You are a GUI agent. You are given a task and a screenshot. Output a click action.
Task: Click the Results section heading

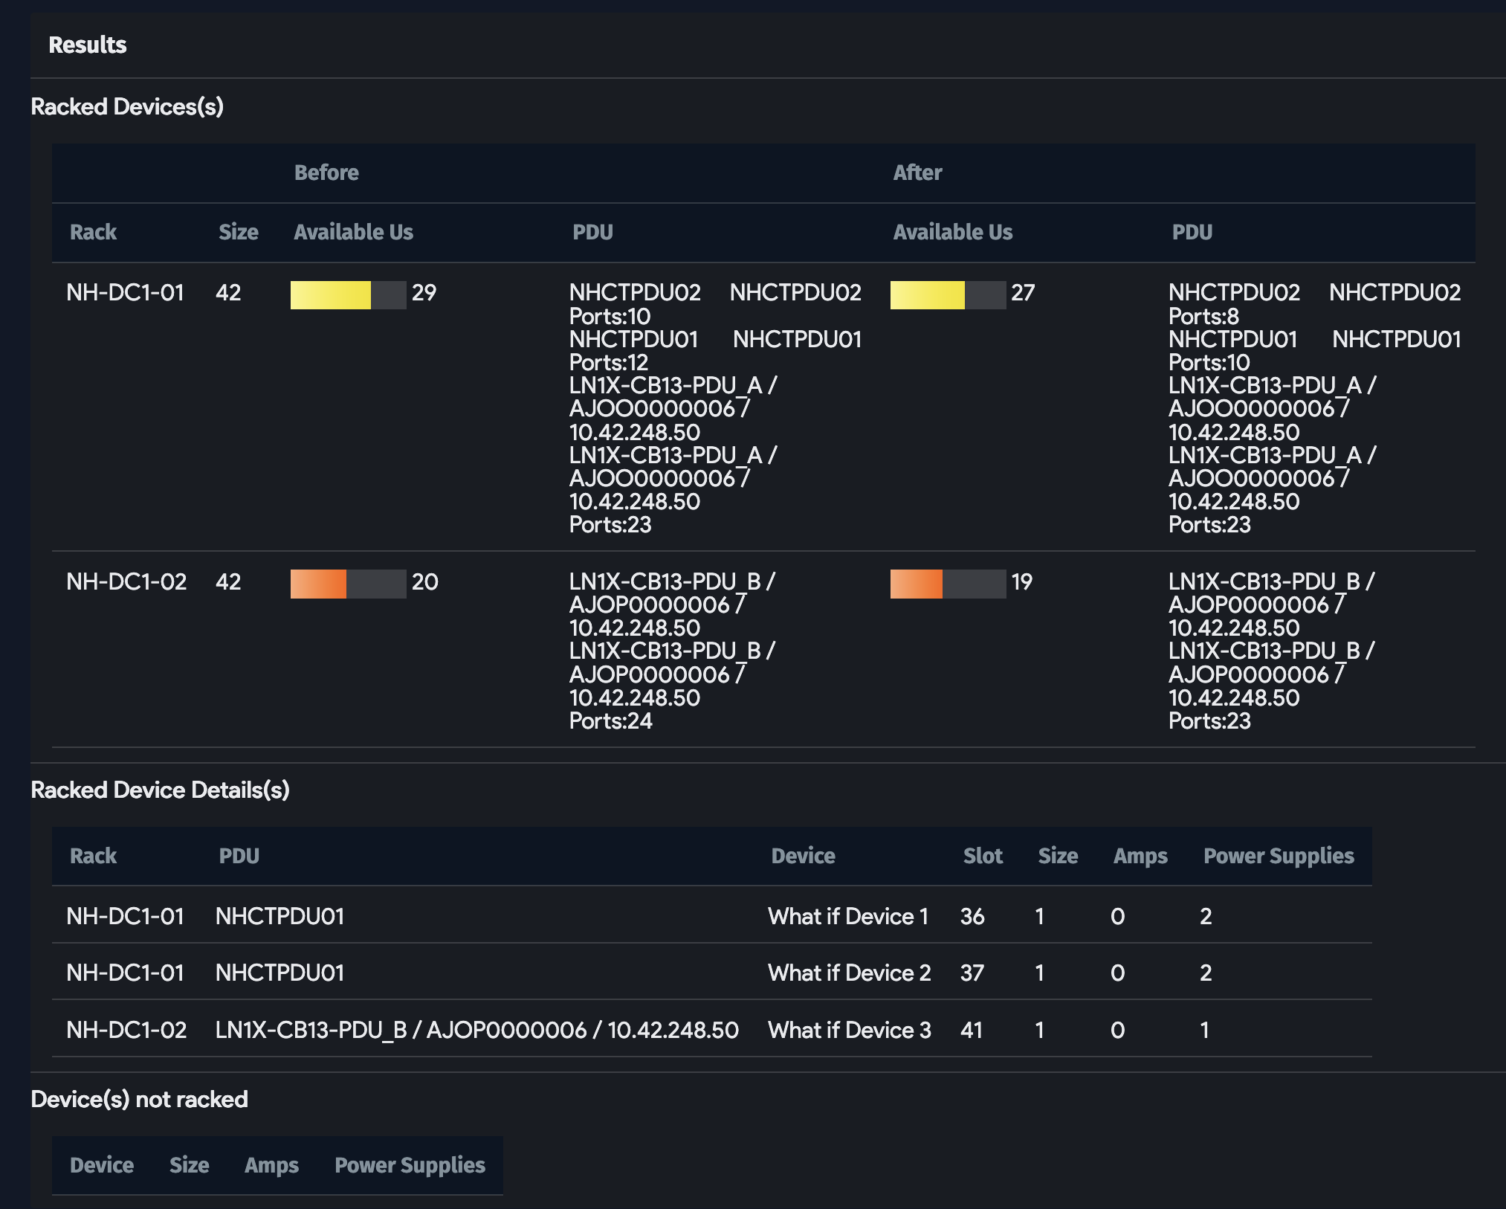[88, 45]
